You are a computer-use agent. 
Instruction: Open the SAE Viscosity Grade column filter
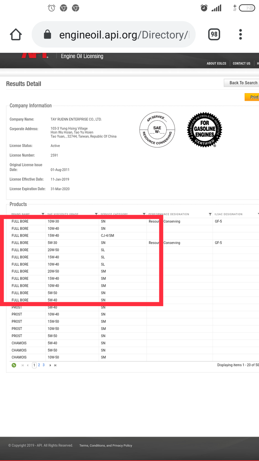tap(96, 214)
